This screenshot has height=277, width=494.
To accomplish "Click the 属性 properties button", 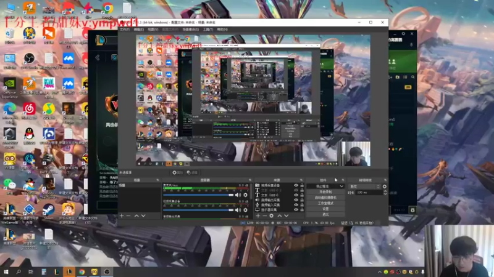I will (178, 173).
